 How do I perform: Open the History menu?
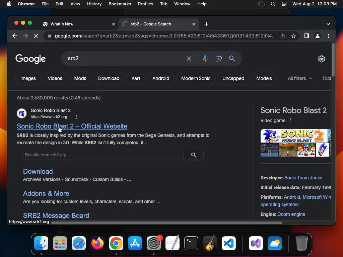pyautogui.click(x=94, y=4)
